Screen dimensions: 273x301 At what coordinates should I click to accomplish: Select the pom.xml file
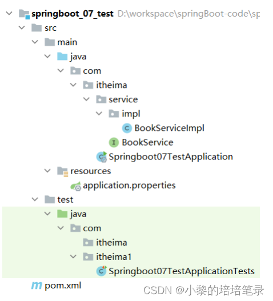click(63, 286)
